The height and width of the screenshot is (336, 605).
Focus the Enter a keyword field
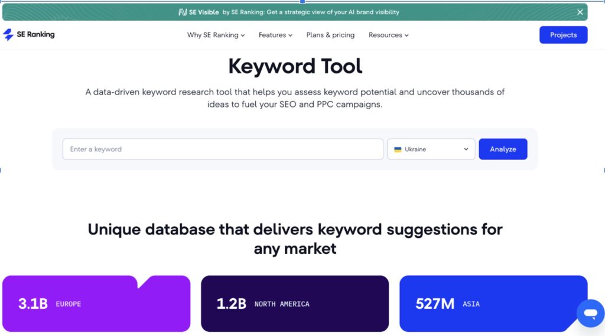223,149
